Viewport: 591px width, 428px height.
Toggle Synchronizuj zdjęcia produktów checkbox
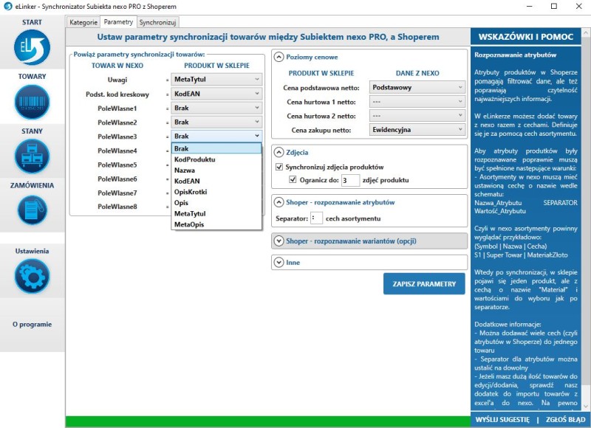coord(279,168)
